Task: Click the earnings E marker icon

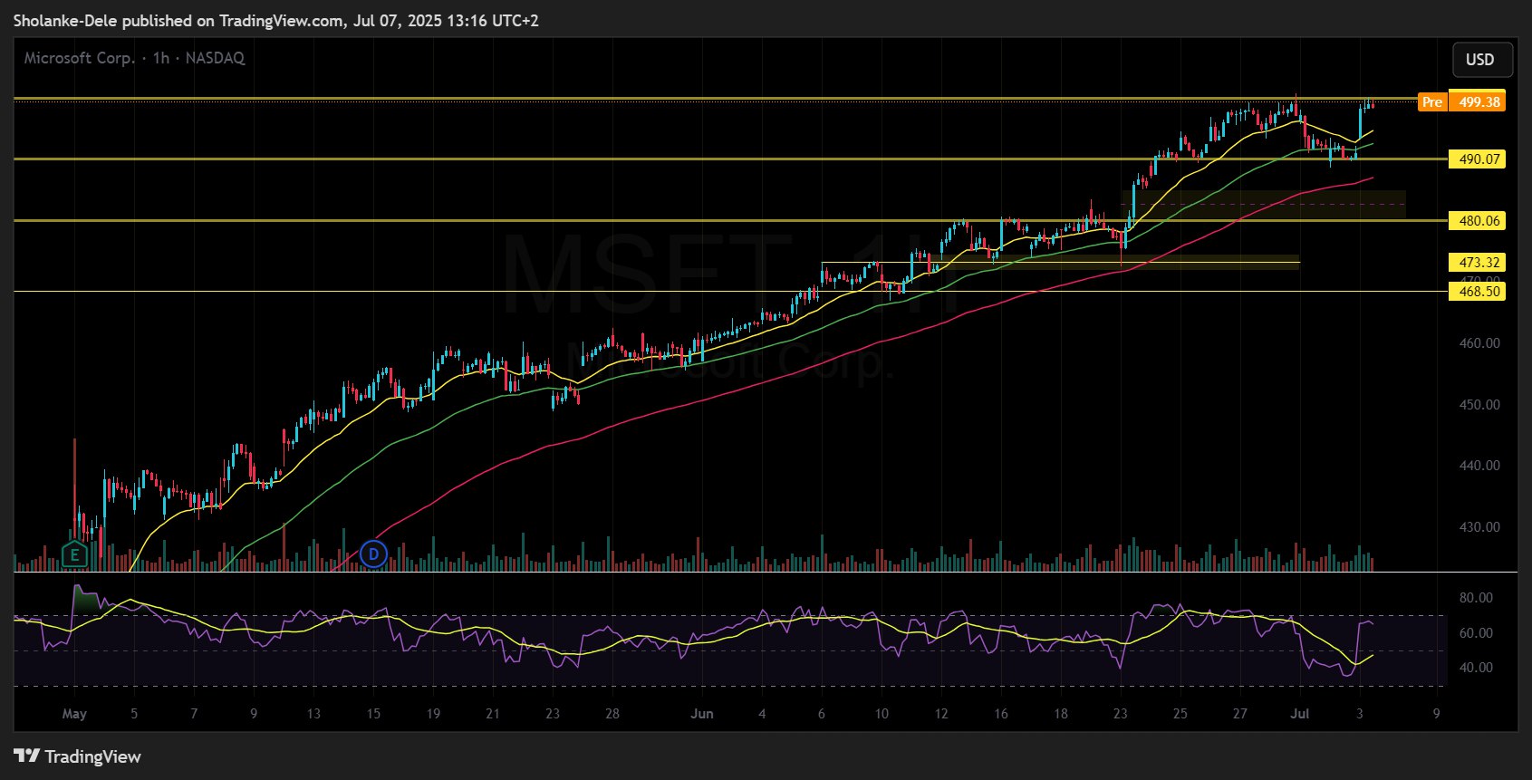Action: pos(74,554)
